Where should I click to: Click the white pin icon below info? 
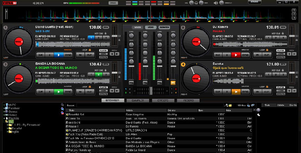point(258,115)
